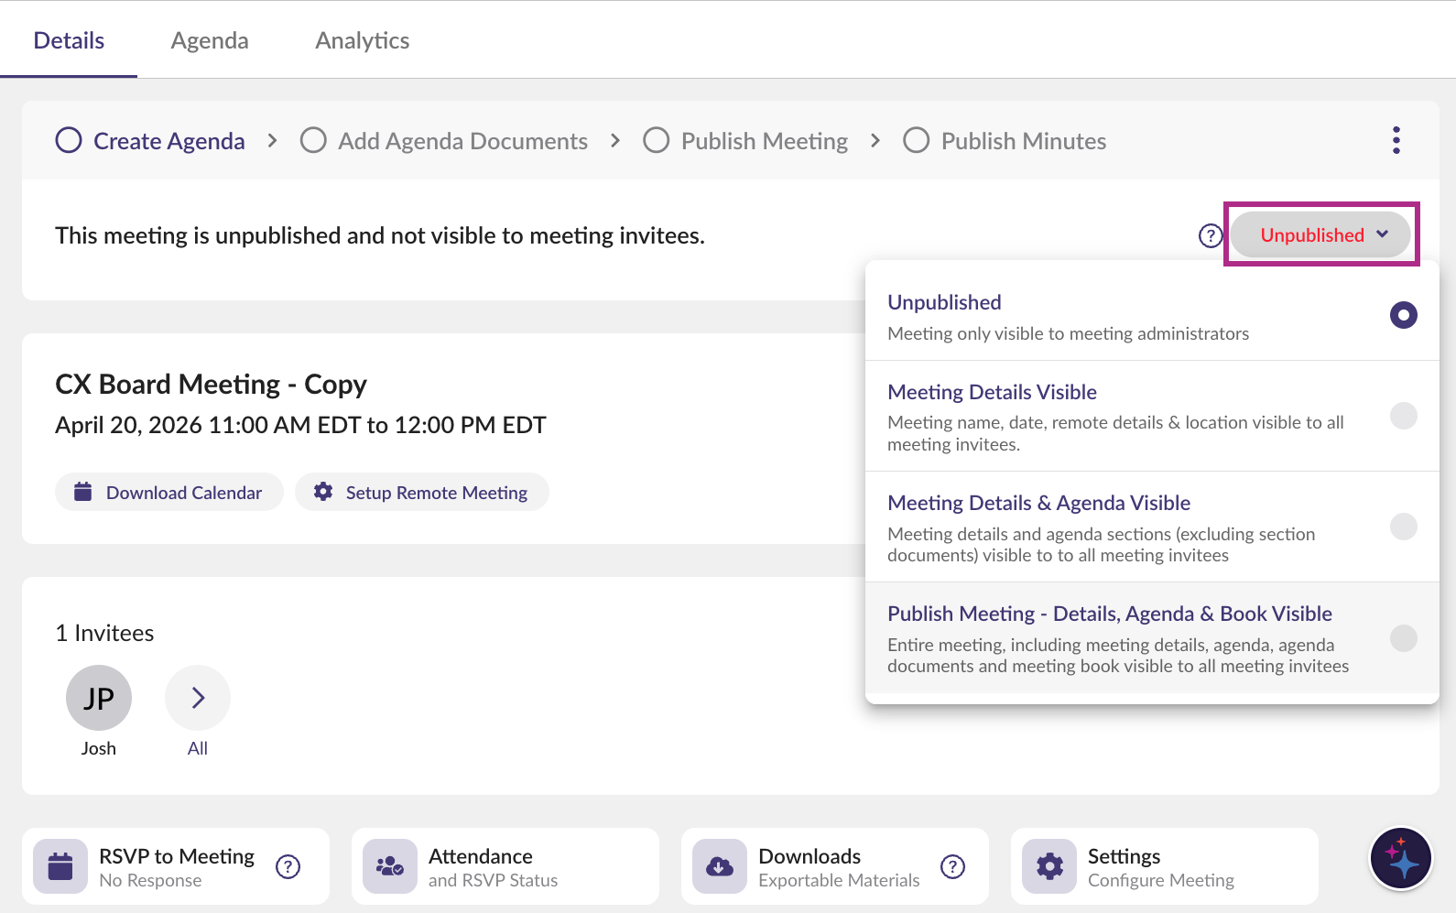Collapse the Unpublished status dropdown
The width and height of the screenshot is (1456, 913).
[x=1320, y=235]
